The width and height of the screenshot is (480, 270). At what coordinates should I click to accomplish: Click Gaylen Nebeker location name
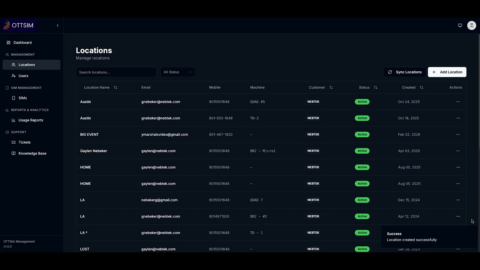94,151
